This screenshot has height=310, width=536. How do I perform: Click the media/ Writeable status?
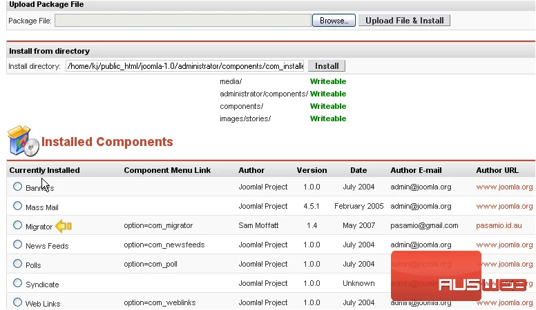pyautogui.click(x=328, y=81)
